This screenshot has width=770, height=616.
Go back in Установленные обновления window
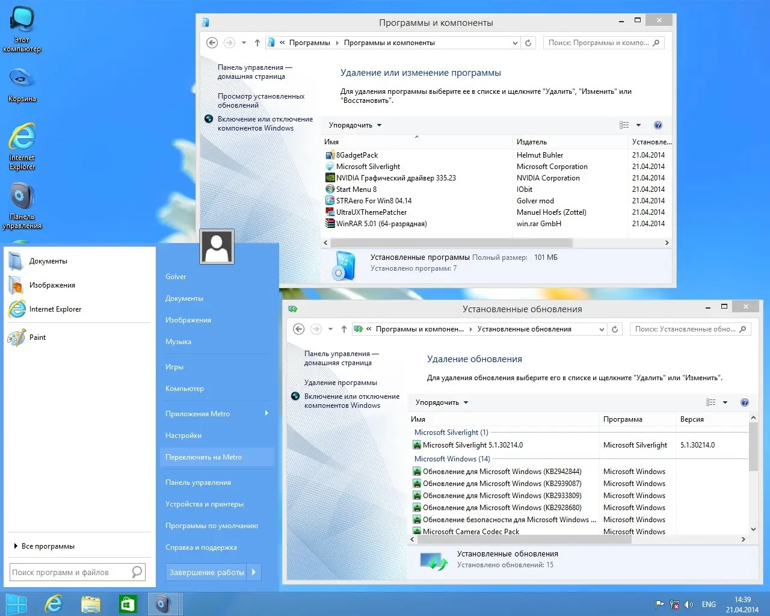click(x=298, y=329)
